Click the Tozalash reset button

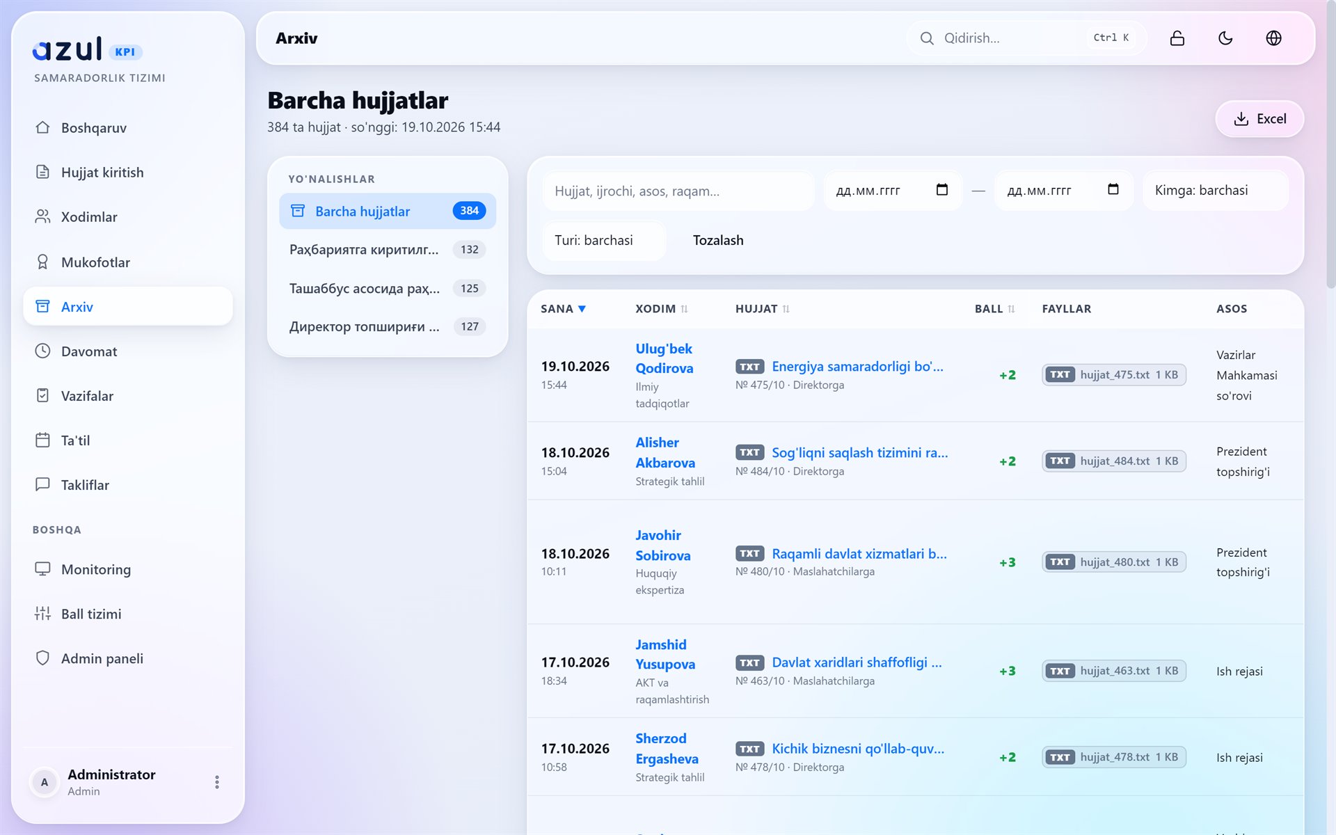tap(718, 241)
